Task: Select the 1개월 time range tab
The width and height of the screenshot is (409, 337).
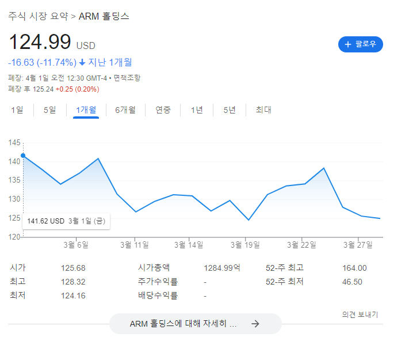Action: (x=86, y=110)
